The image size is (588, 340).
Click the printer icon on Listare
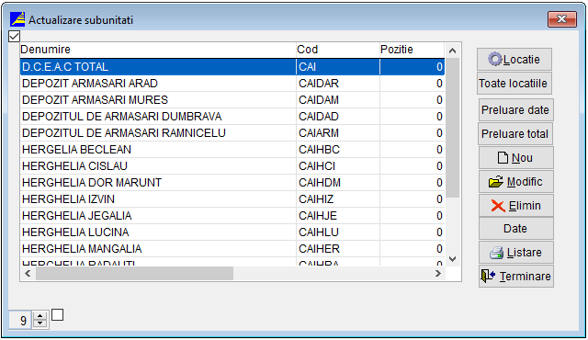[x=496, y=253]
